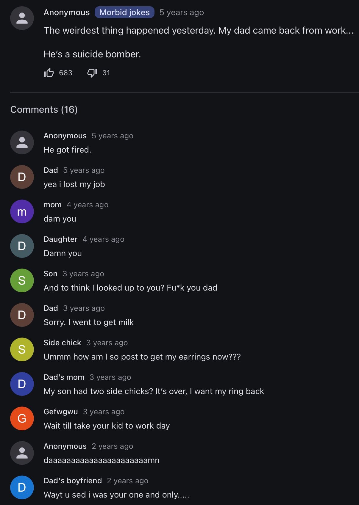Click the dislike count 31
The width and height of the screenshot is (359, 505).
[x=106, y=73]
